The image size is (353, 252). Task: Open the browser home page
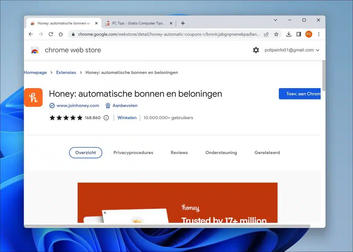(x=61, y=34)
